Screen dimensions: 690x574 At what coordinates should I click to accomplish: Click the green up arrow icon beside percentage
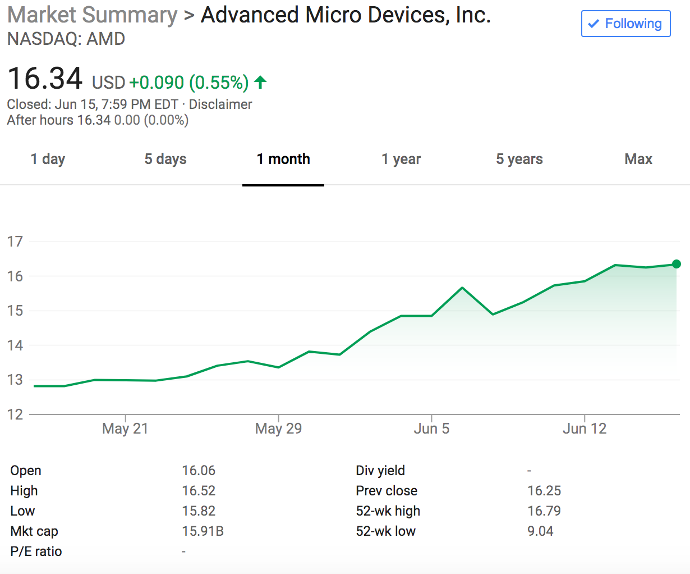pos(260,83)
